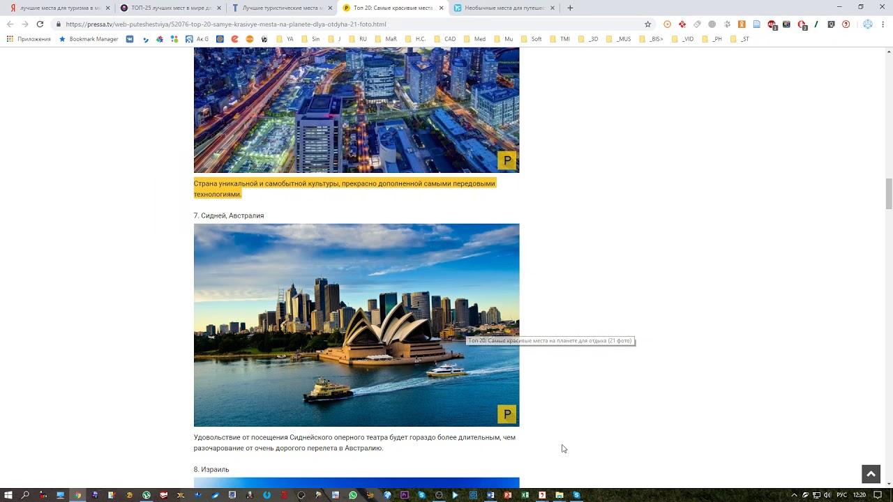Open the Sydney Opera House image
The width and height of the screenshot is (893, 502).
tap(357, 325)
